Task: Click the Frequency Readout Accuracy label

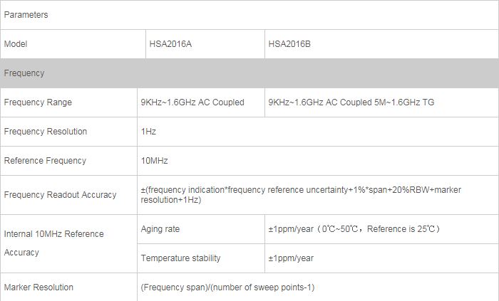Action: pyautogui.click(x=60, y=195)
